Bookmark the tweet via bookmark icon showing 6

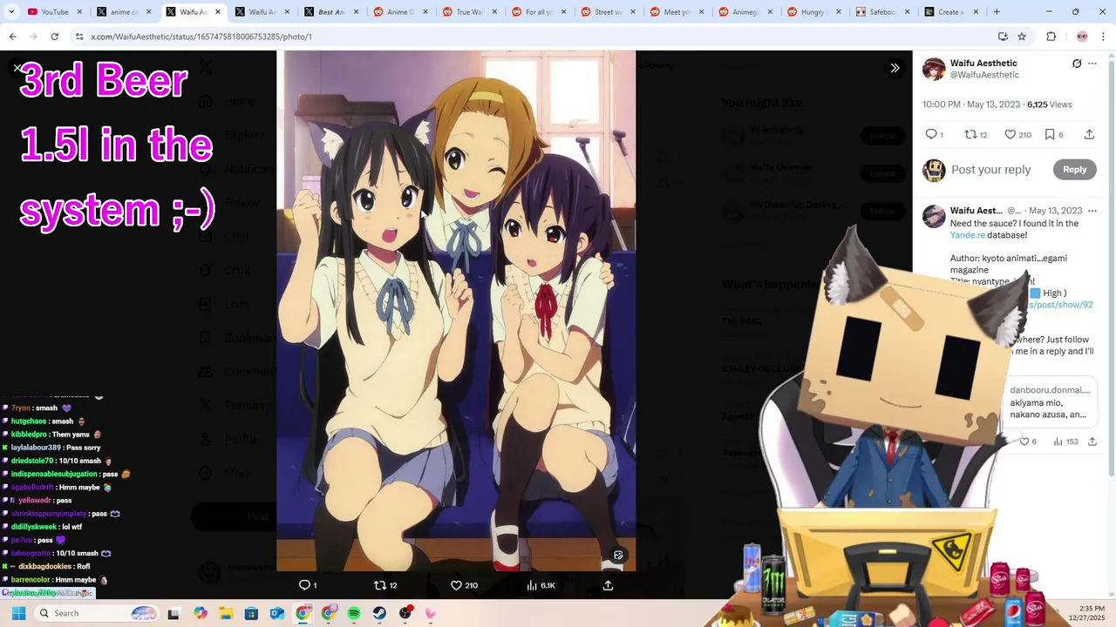(x=1050, y=134)
